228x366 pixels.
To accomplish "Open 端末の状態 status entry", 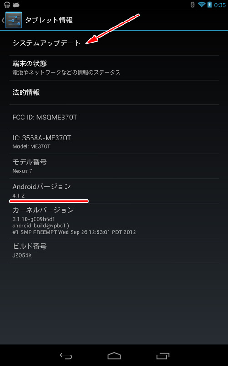I will click(x=114, y=68).
